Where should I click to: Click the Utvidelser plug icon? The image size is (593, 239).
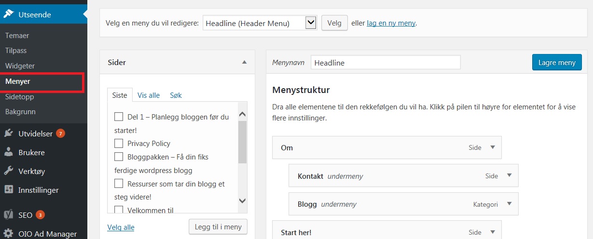9,133
